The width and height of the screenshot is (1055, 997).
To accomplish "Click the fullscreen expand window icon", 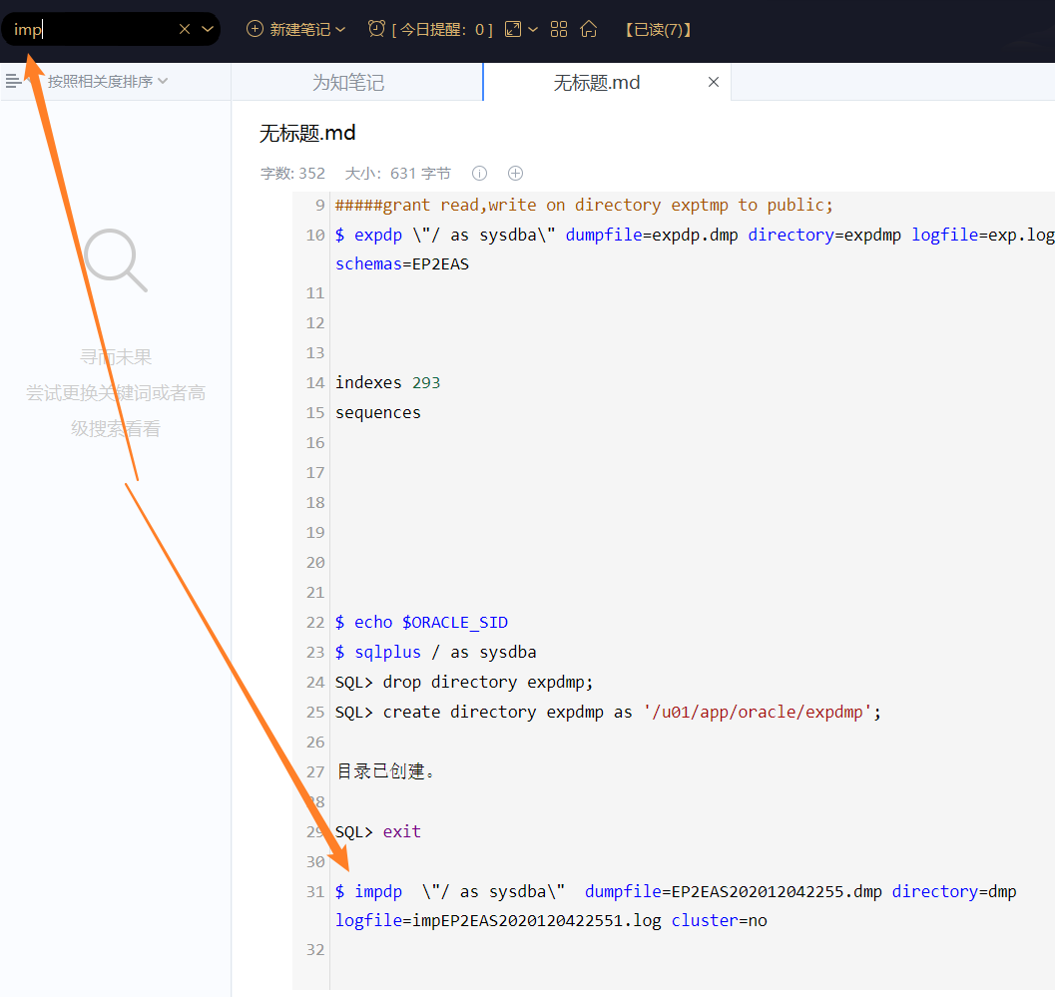I will click(513, 29).
